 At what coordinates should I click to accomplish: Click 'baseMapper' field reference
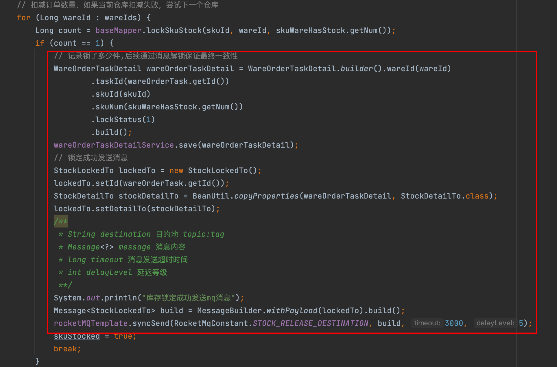coord(118,30)
